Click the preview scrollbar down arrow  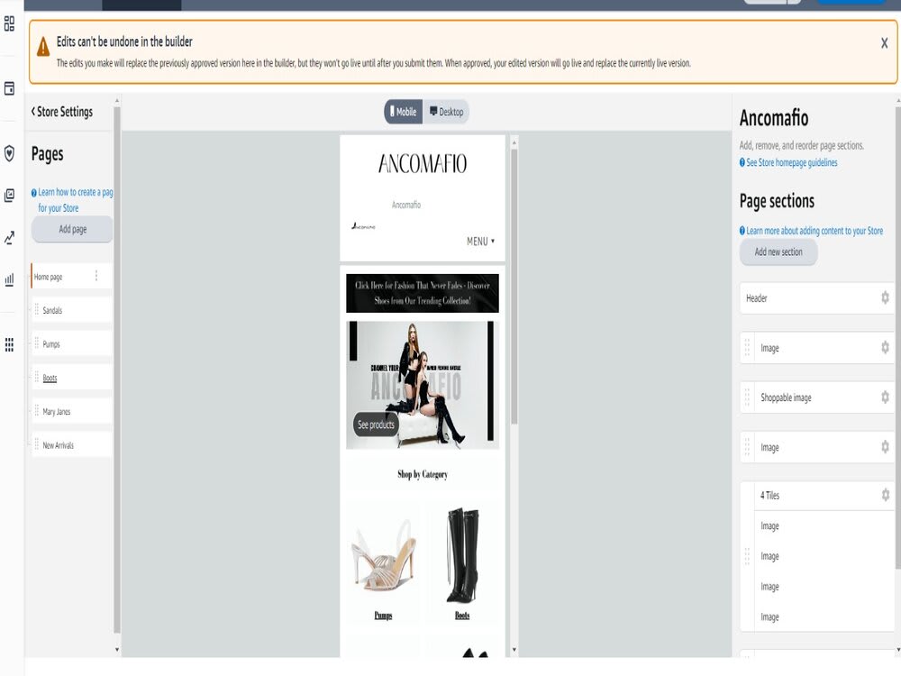coord(514,650)
